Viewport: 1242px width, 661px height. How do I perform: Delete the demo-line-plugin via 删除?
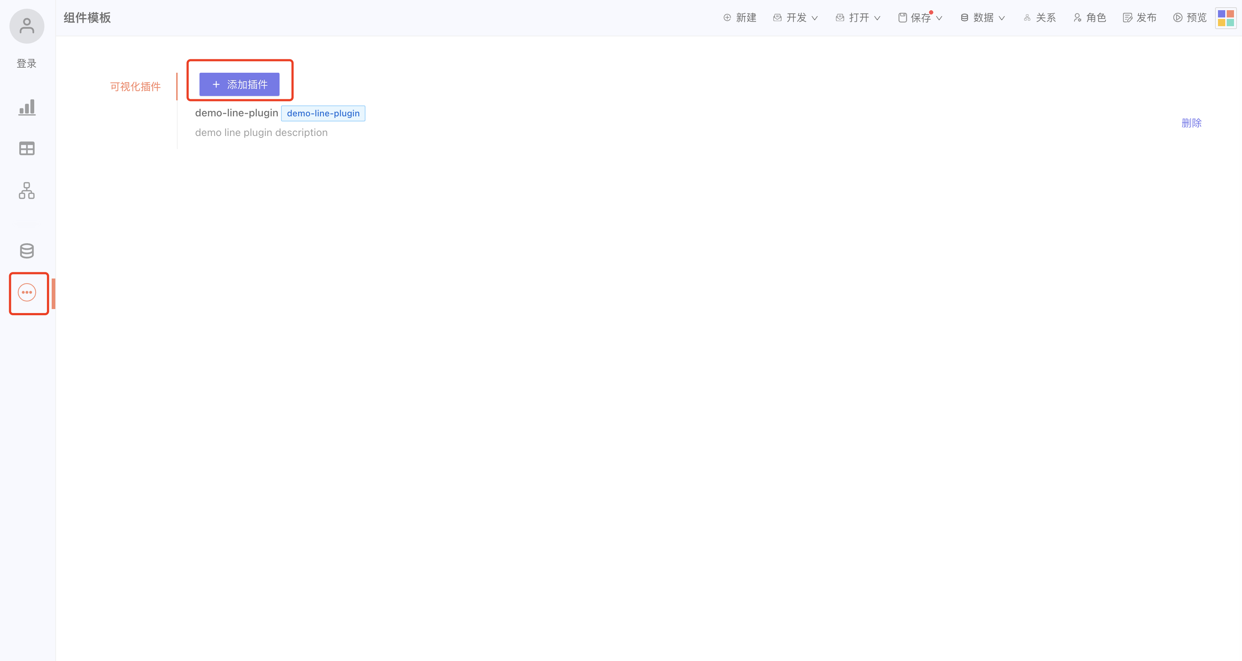pos(1191,123)
